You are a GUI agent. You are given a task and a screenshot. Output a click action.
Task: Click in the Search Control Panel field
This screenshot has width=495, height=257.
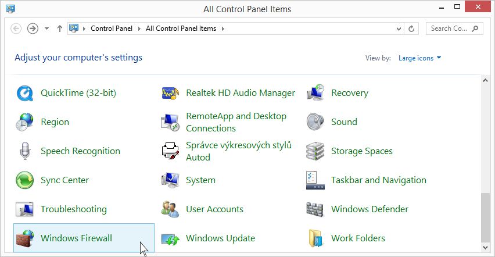tap(449, 28)
